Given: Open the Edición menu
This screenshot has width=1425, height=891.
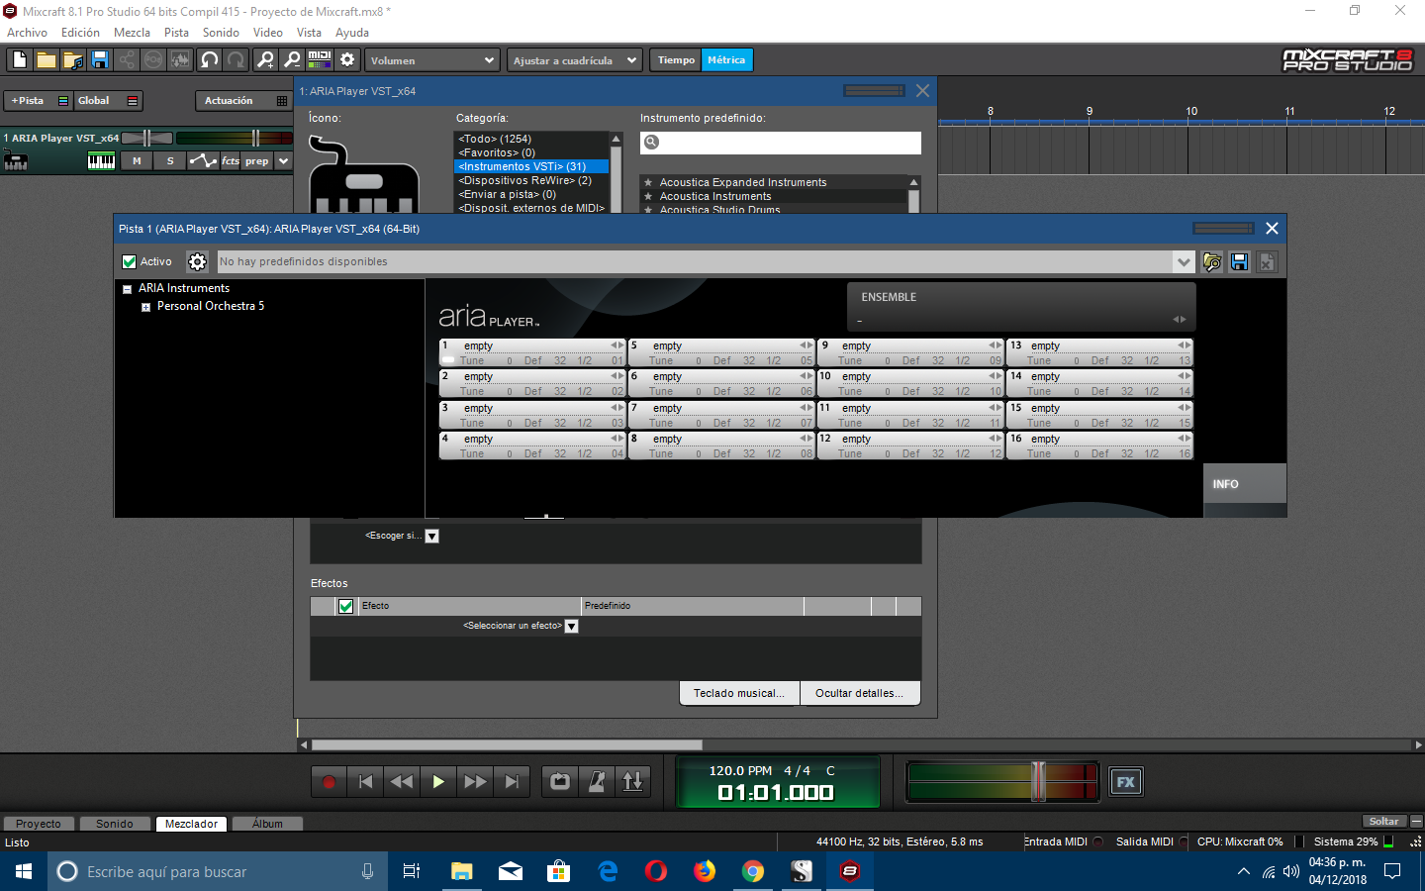Looking at the screenshot, I should coord(80,33).
